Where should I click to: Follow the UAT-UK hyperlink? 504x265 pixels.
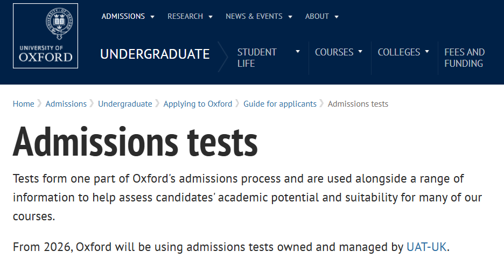(x=426, y=248)
